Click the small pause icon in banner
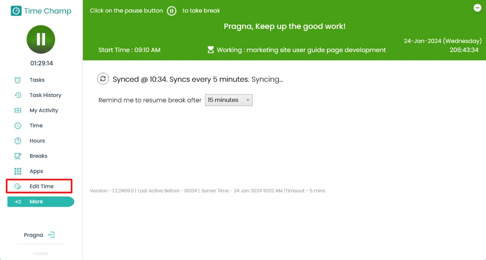 tap(172, 11)
